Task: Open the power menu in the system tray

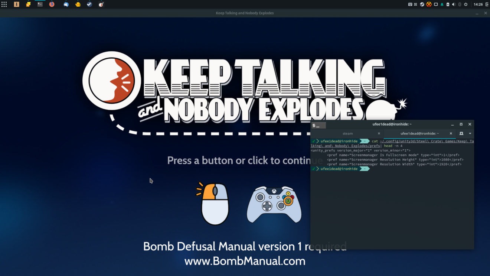Action: pyautogui.click(x=466, y=4)
